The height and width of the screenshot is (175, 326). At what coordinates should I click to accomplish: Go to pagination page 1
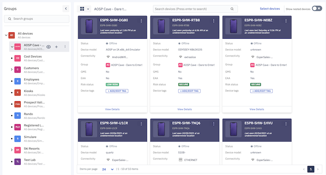click(x=311, y=169)
